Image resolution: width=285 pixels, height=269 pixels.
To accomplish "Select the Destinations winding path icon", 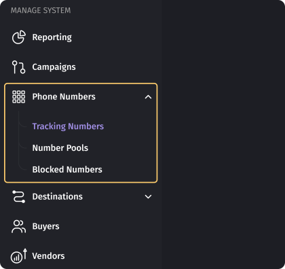I will coord(19,196).
